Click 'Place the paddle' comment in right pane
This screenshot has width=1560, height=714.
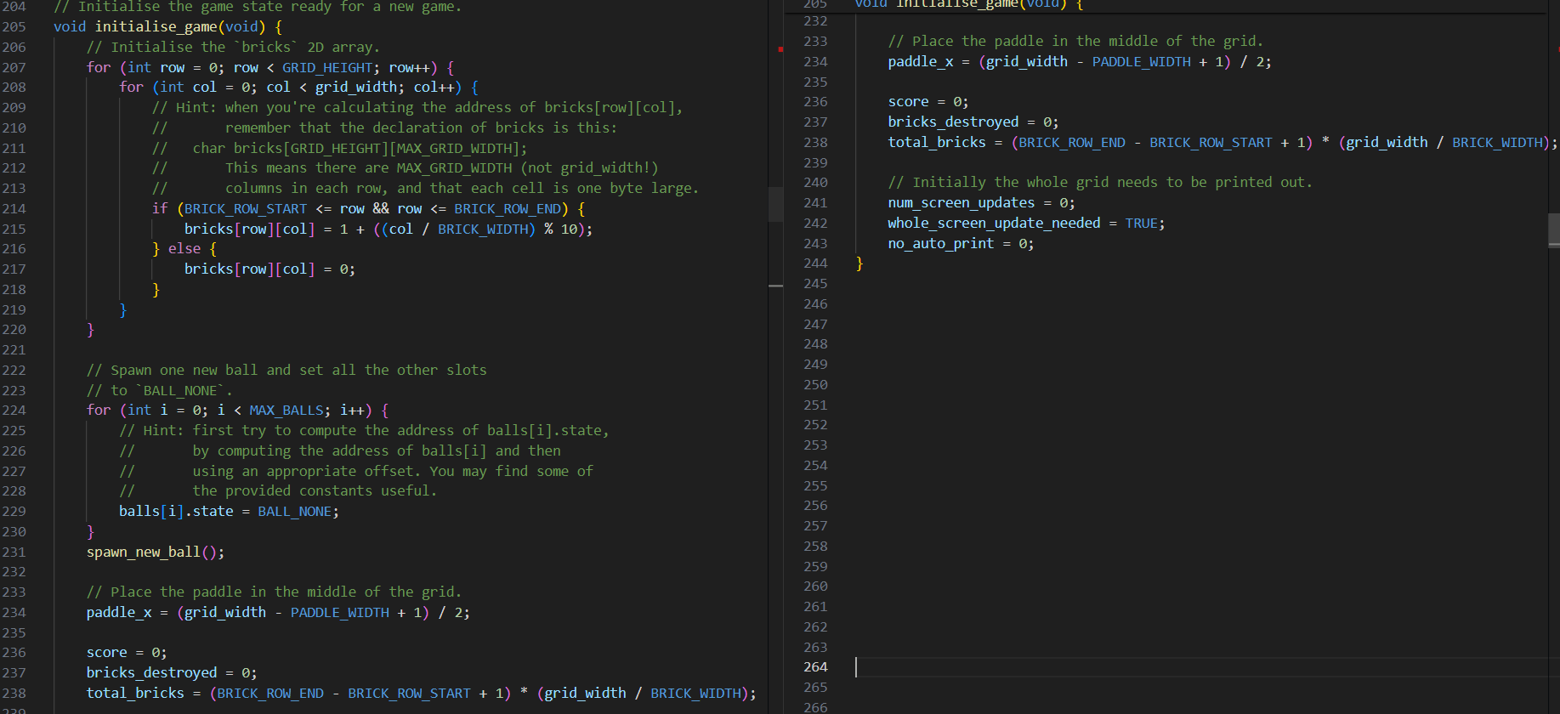[x=1075, y=42]
